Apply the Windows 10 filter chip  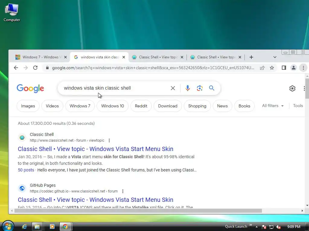coord(113,106)
